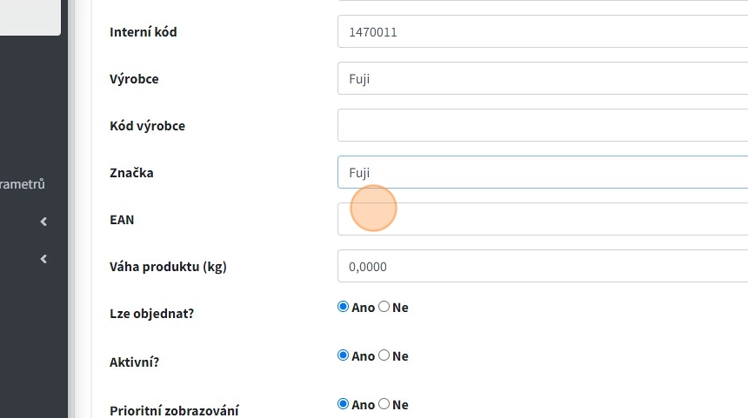This screenshot has width=748, height=418.
Task: Select 'Ne' for Lze objednat?
Action: (x=384, y=307)
